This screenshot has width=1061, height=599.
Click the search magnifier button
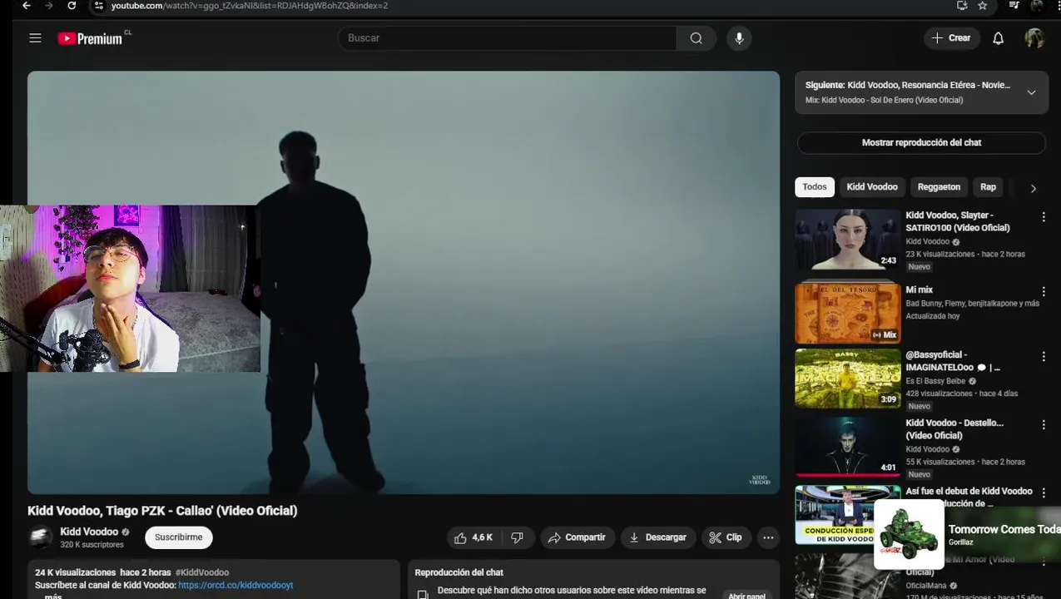[x=697, y=38]
